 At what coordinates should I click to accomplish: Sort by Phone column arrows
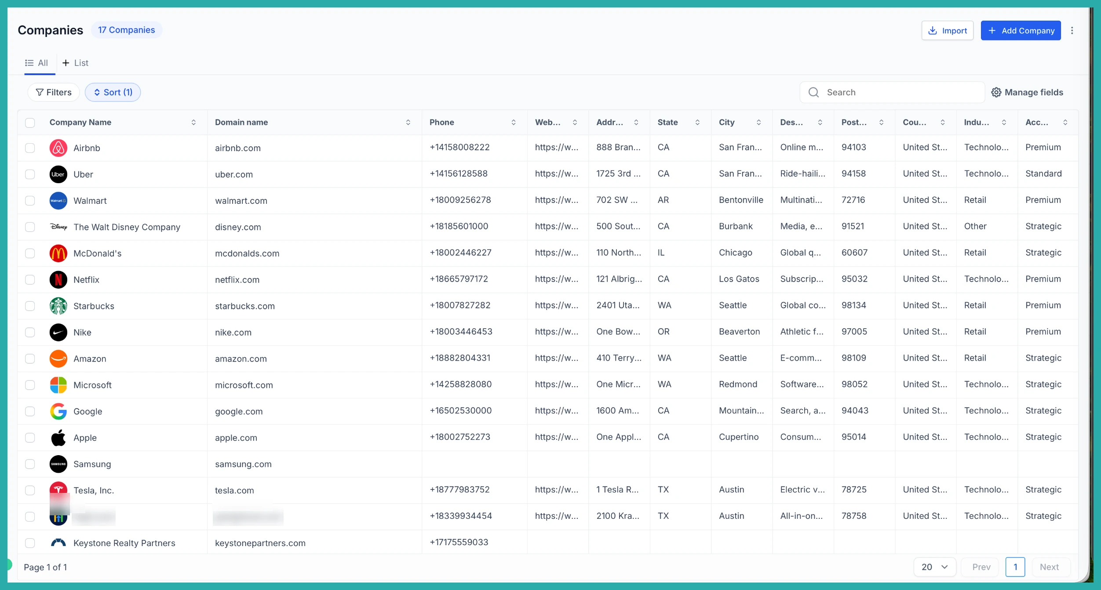(x=514, y=123)
